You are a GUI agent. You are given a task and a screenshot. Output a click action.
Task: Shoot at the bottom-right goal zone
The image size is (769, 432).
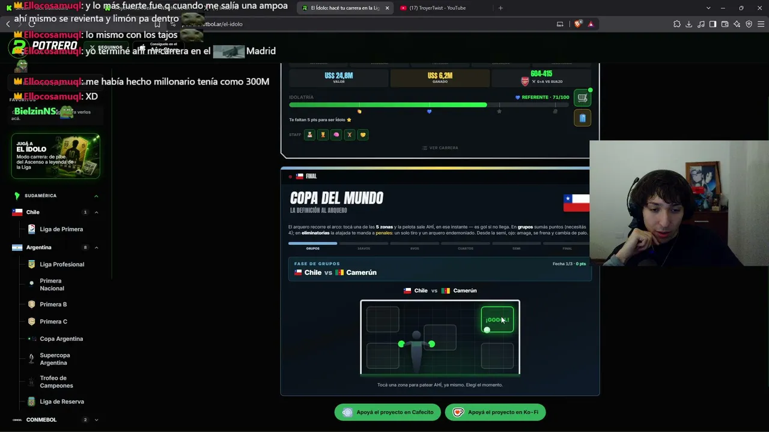pos(497,355)
